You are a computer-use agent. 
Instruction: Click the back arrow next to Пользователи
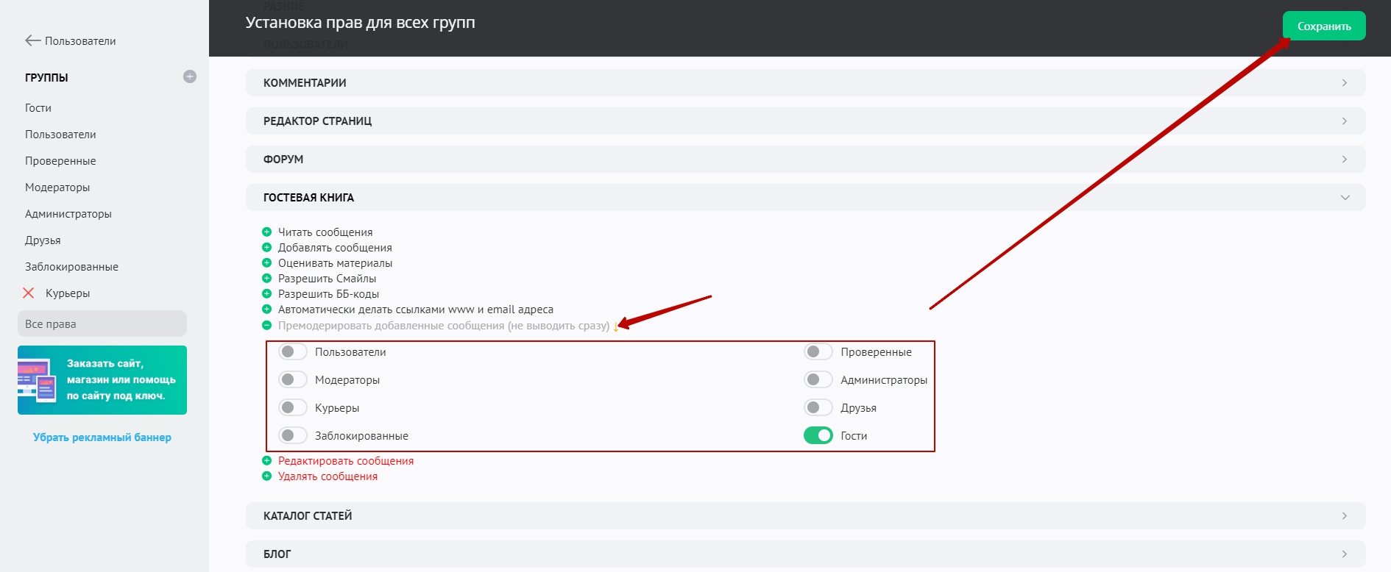tap(32, 40)
